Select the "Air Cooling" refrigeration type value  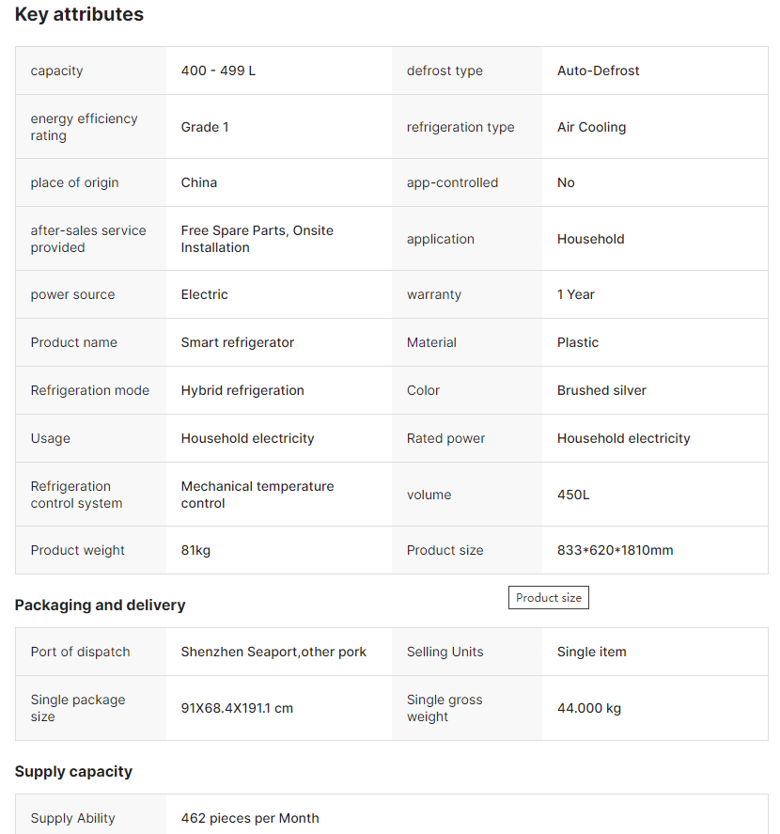coord(591,127)
